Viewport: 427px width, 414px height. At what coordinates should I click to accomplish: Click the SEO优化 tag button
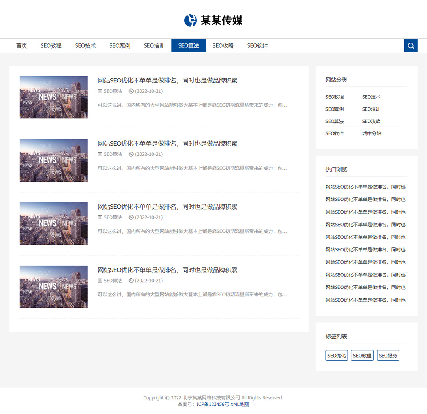(x=336, y=356)
